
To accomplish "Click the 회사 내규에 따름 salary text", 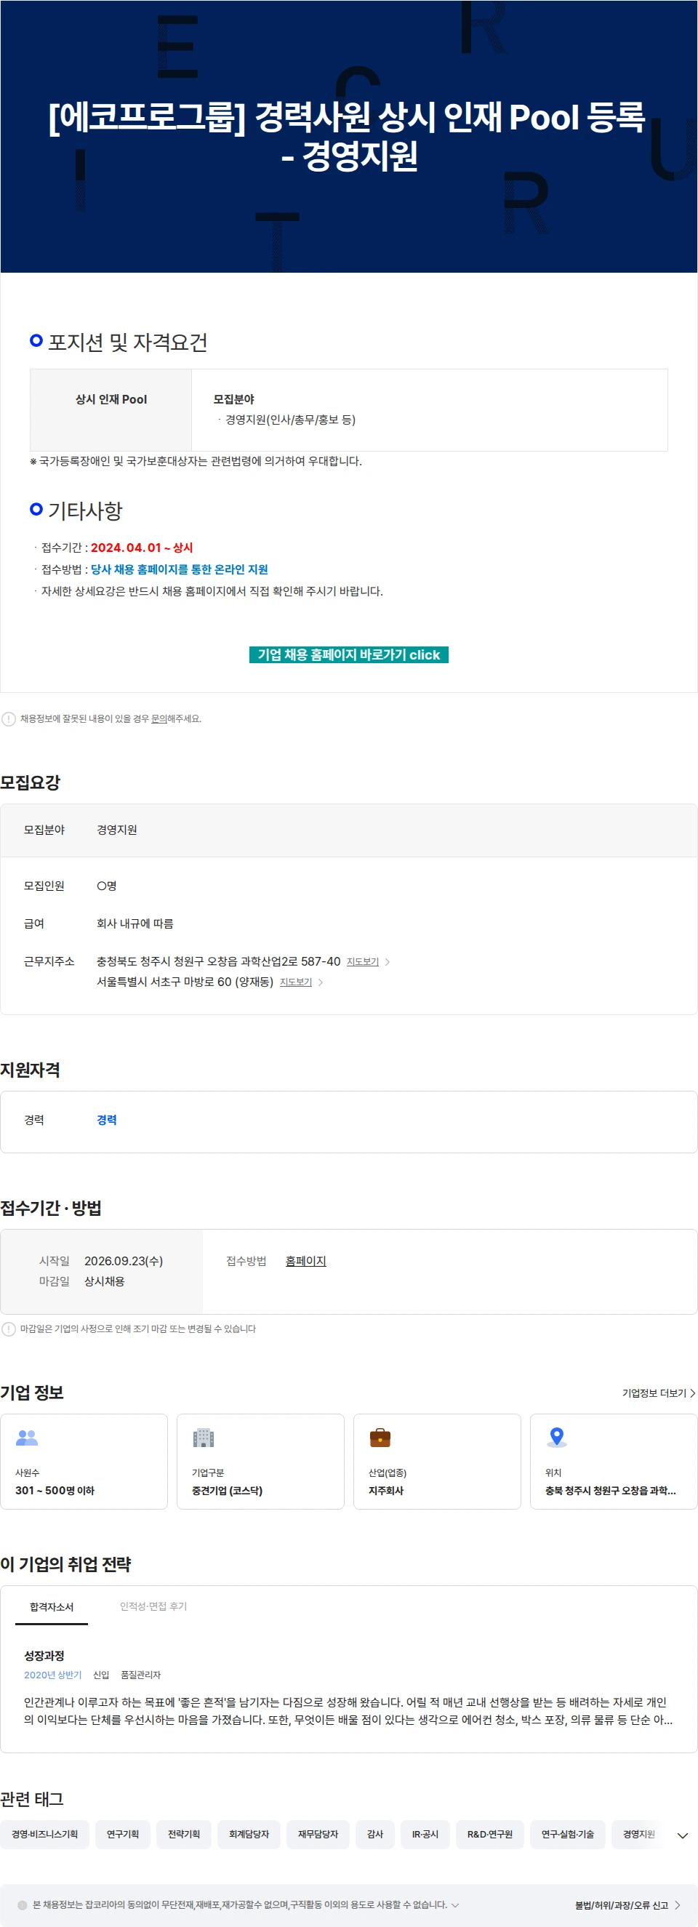I will click(x=135, y=924).
